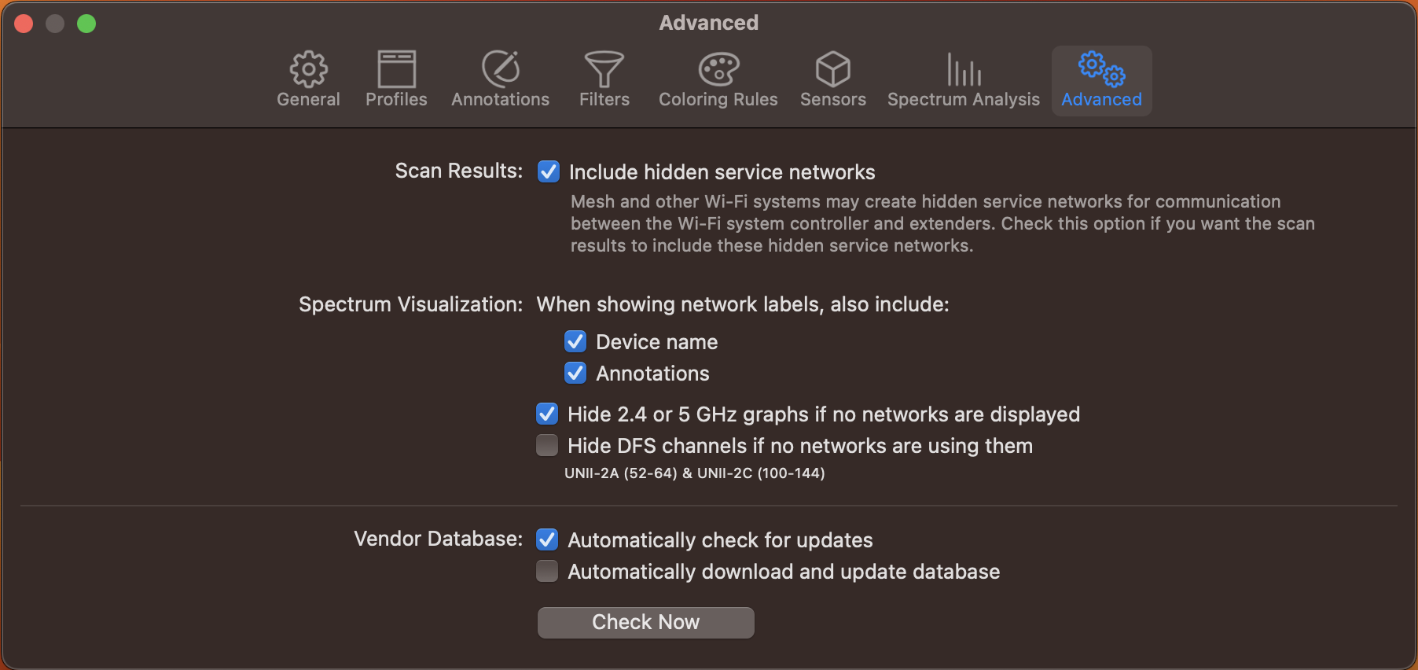Switch to the Coloring Rules tab label
This screenshot has width=1418, height=670.
click(x=718, y=100)
